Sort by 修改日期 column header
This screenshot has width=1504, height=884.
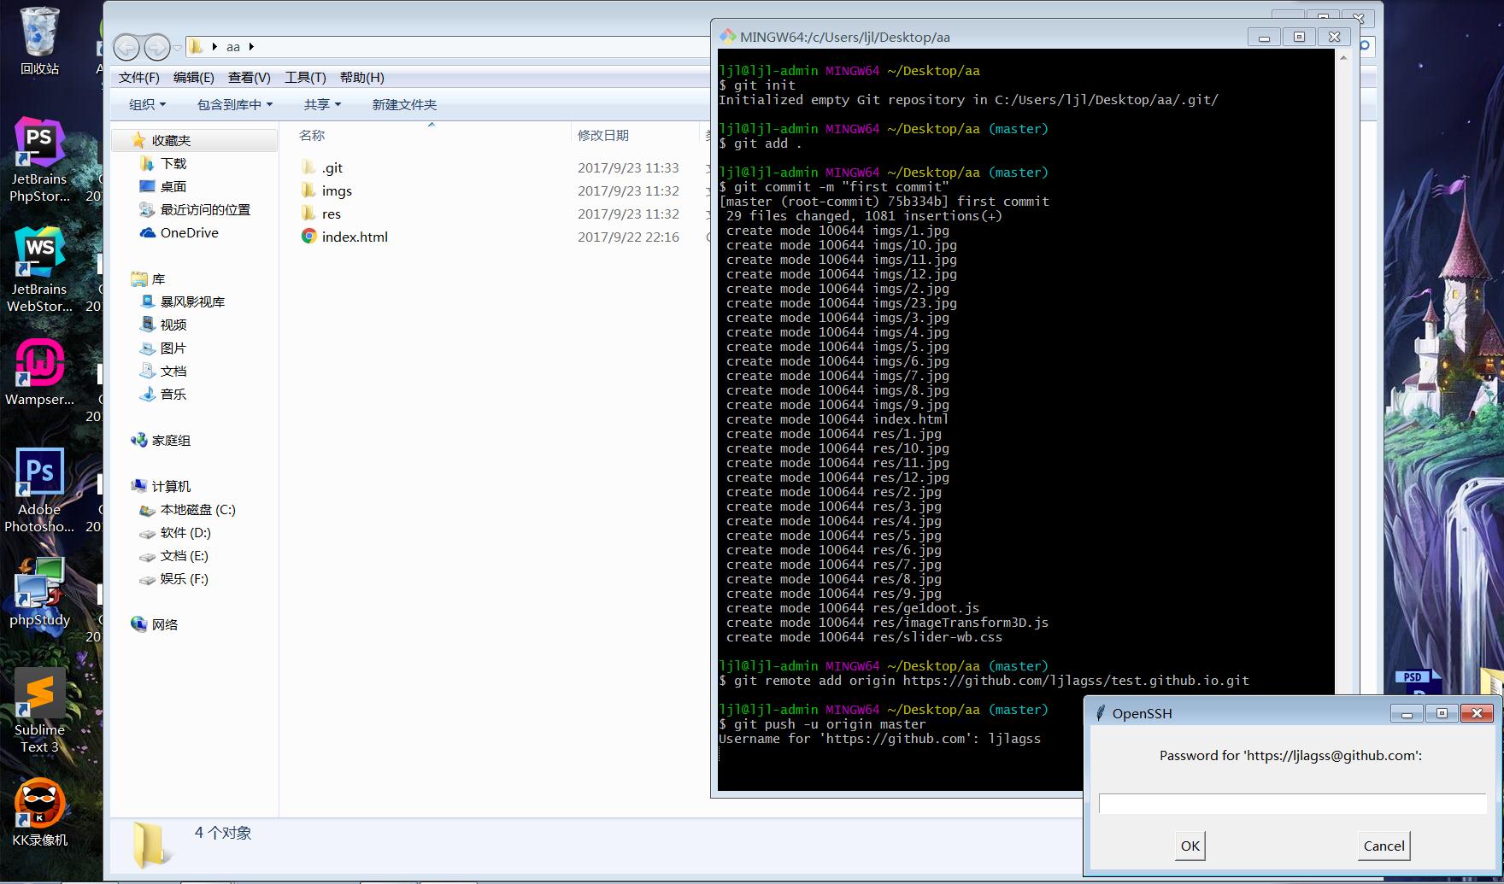tap(602, 135)
